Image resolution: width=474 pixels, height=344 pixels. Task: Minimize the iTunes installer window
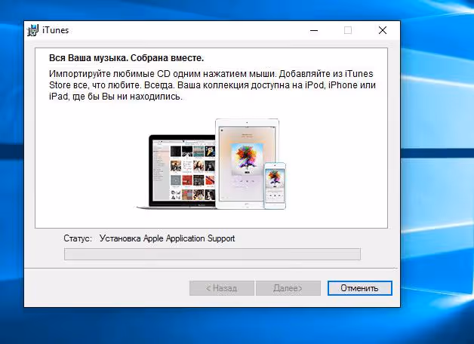[x=314, y=30]
